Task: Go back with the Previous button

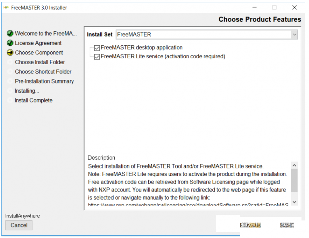Action: tap(250, 225)
